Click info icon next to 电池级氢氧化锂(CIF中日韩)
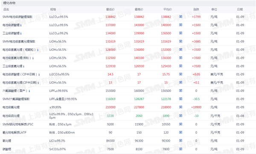Screen dimensions: 256x154 38,83
